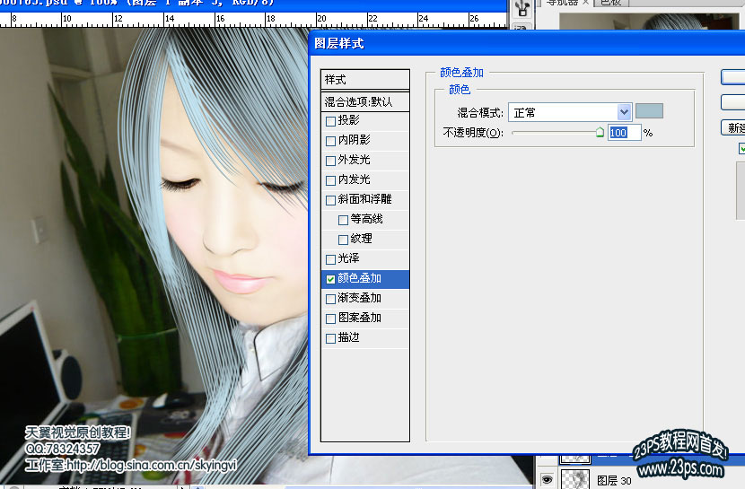Select the 渐变叠加 style entry label
The width and height of the screenshot is (745, 489).
pyautogui.click(x=359, y=298)
